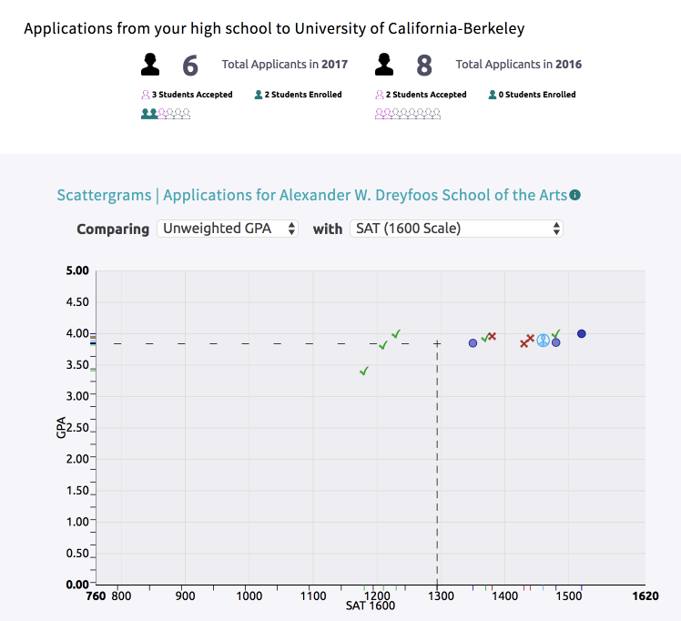Open the SAT (1600 Scale) dropdown

456,229
